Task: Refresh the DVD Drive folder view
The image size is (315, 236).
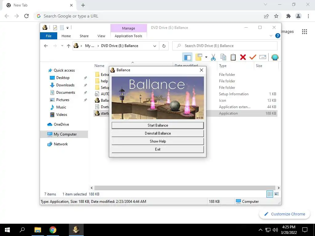Action: point(164,46)
